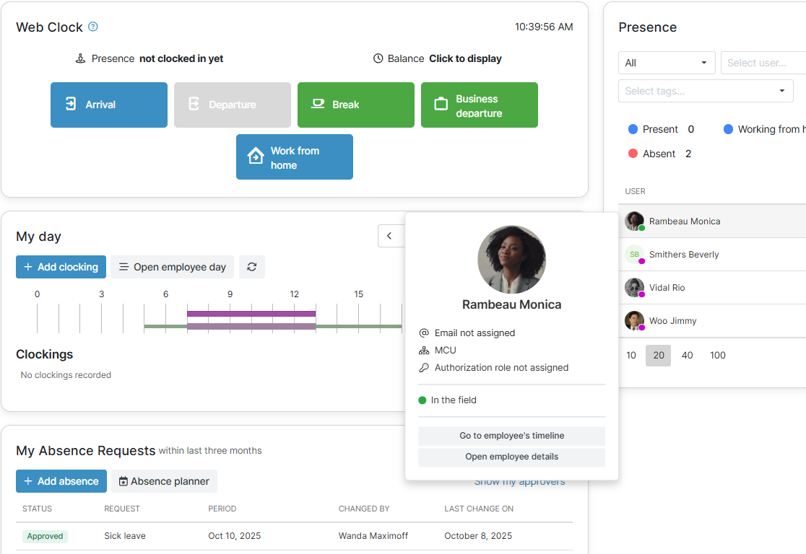This screenshot has height=554, width=806.
Task: Click Smithers Beverly's SB initials avatar
Action: pos(634,254)
